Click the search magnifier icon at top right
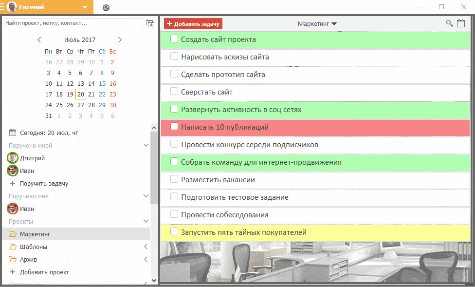This screenshot has width=475, height=287. pos(450,23)
